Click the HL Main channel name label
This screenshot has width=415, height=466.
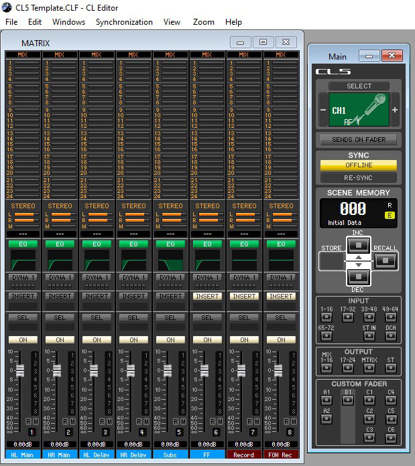(x=23, y=455)
